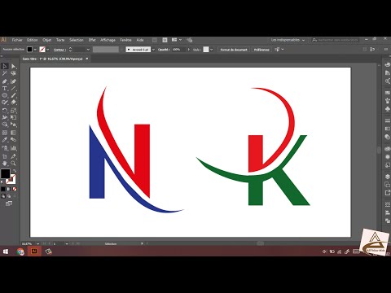Open the Sélection menu
The image size is (391, 293).
click(77, 40)
